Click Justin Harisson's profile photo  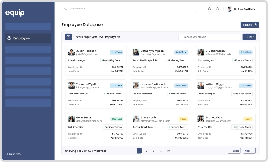pyautogui.click(x=71, y=52)
